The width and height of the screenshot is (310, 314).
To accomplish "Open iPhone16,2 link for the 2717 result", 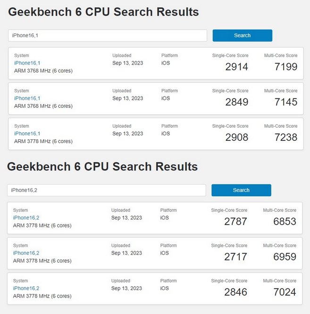I will tap(26, 253).
